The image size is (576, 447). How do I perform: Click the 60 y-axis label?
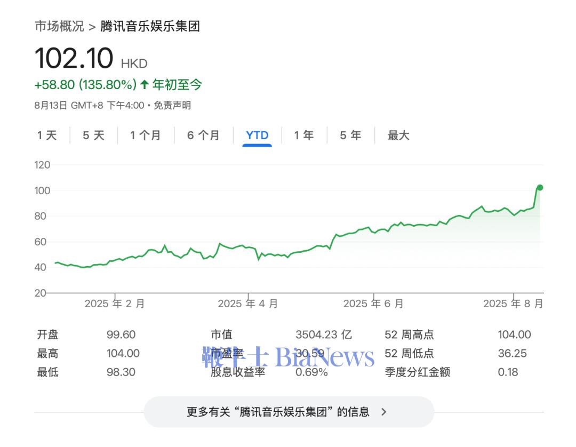41,242
